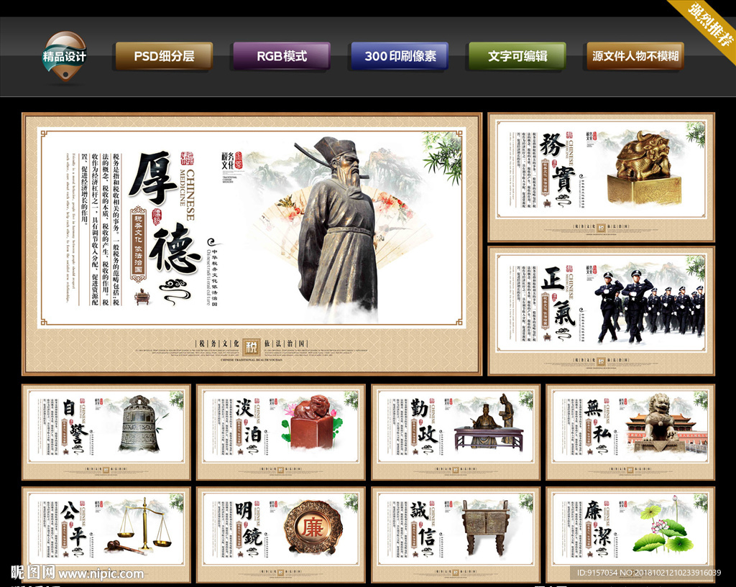Open the 廉潔 lotus poster
Viewport: 736px width, 587px height.
tap(630, 535)
